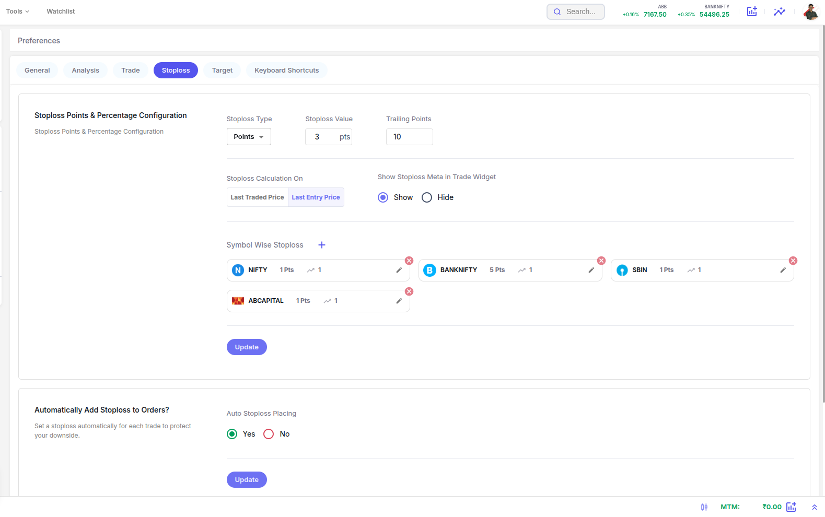Screen dimensions: 825x517
Task: Delete the ABCAPITAL stoploss entry
Action: (409, 291)
